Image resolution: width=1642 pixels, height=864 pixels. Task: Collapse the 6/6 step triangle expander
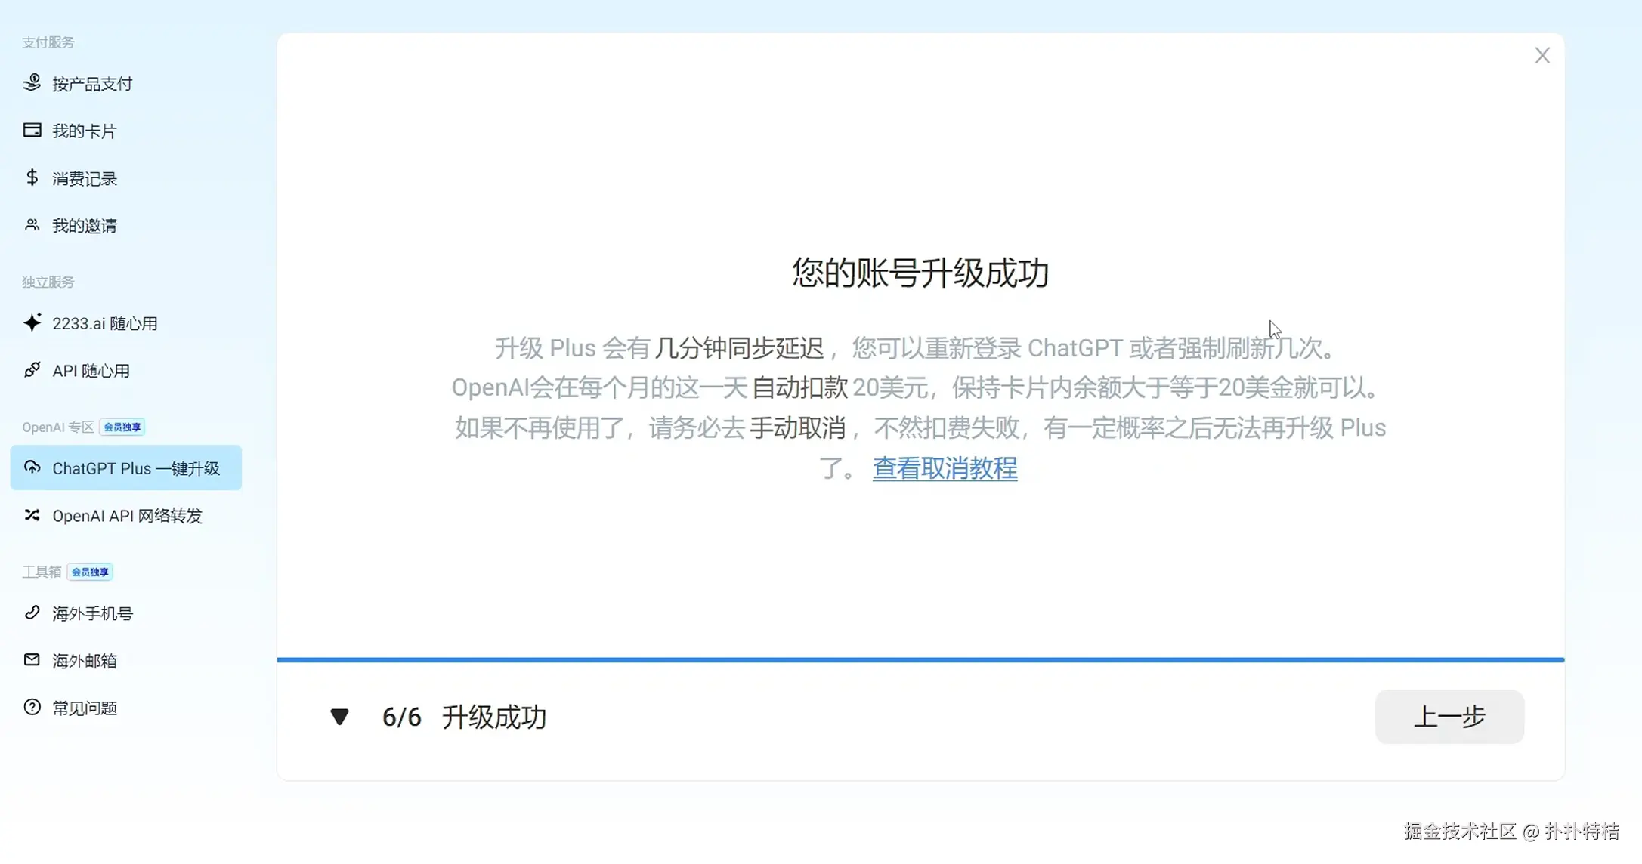pos(339,717)
